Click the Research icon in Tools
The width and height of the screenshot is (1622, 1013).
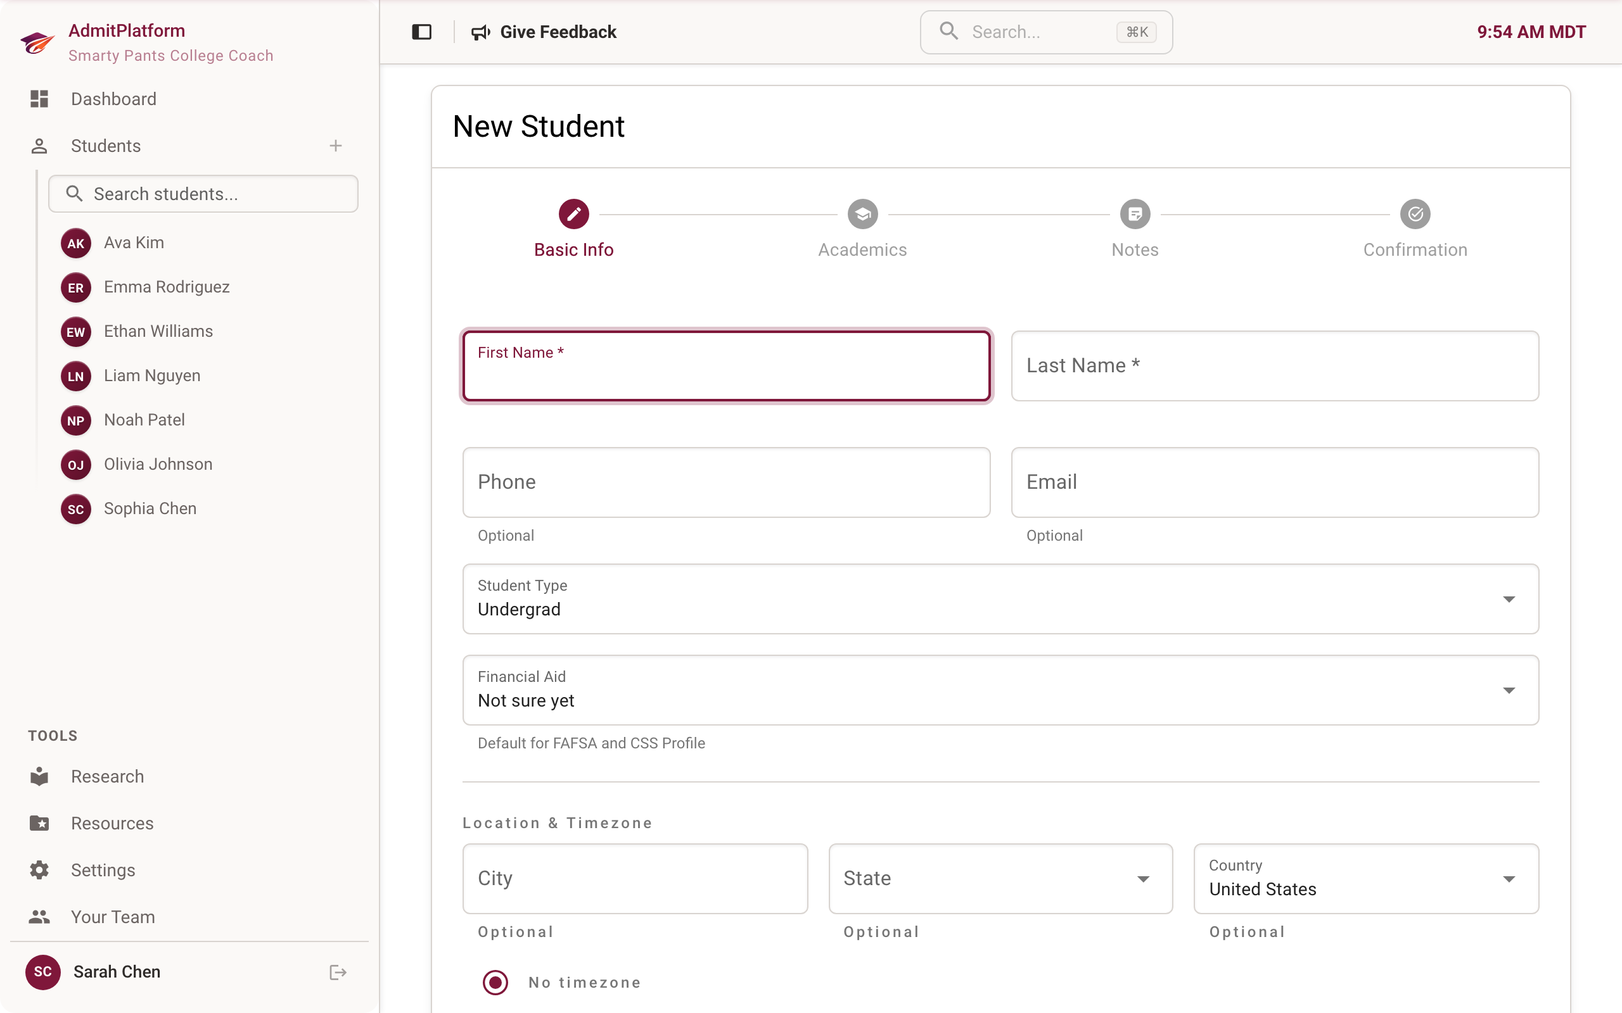(x=39, y=776)
